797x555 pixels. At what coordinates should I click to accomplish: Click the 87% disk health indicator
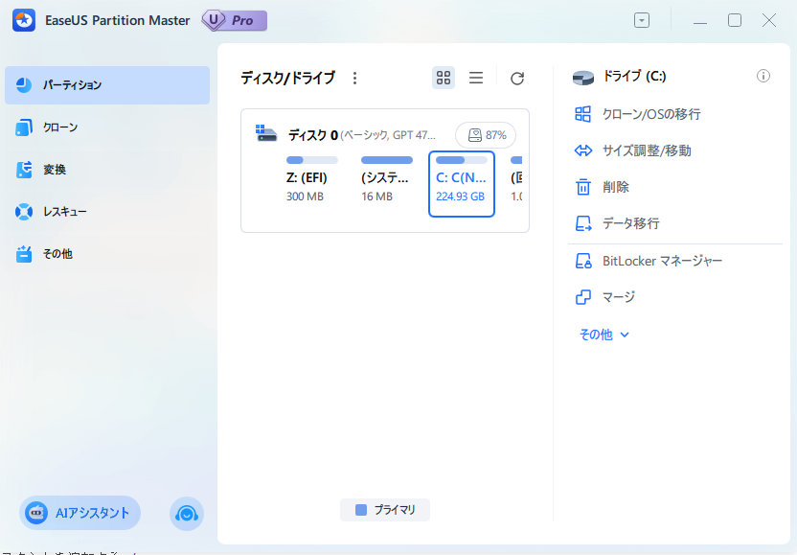pos(486,135)
